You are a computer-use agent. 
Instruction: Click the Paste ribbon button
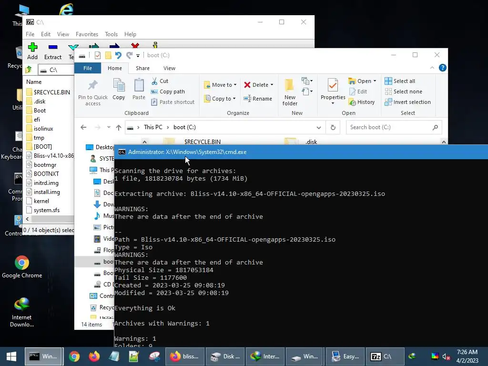click(x=139, y=90)
